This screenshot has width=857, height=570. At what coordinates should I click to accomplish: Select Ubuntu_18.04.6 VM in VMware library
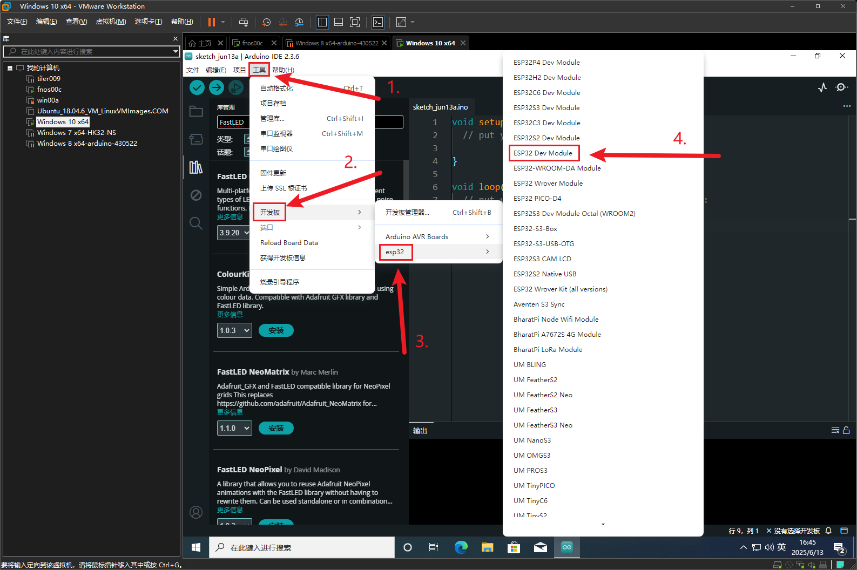(x=103, y=111)
